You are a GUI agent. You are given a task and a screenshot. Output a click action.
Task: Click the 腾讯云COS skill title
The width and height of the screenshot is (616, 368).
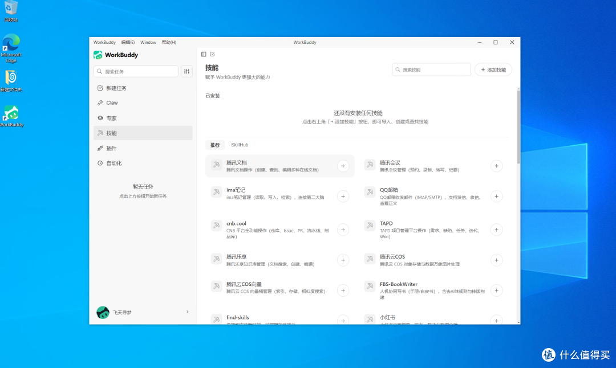tap(392, 256)
